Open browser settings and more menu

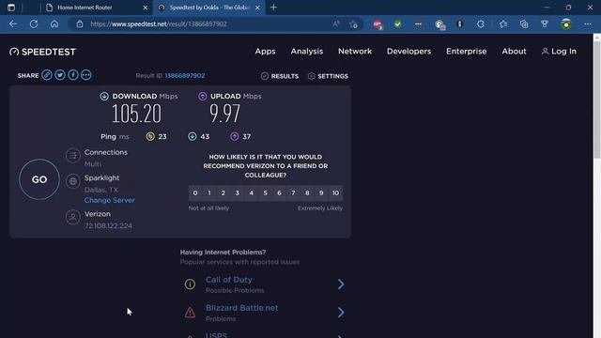588,24
